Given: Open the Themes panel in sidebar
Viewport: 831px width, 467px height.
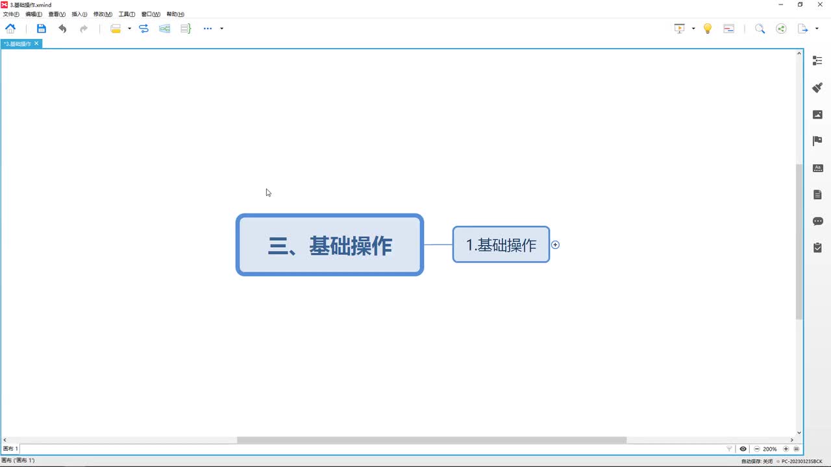Looking at the screenshot, I should pos(818,168).
